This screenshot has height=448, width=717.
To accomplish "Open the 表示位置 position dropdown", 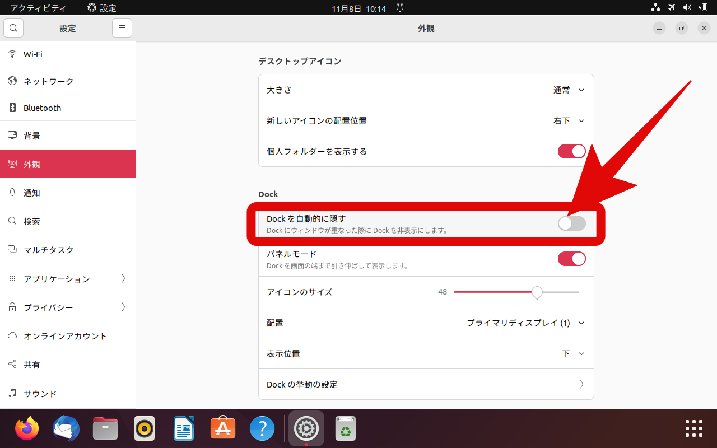I will click(x=573, y=354).
